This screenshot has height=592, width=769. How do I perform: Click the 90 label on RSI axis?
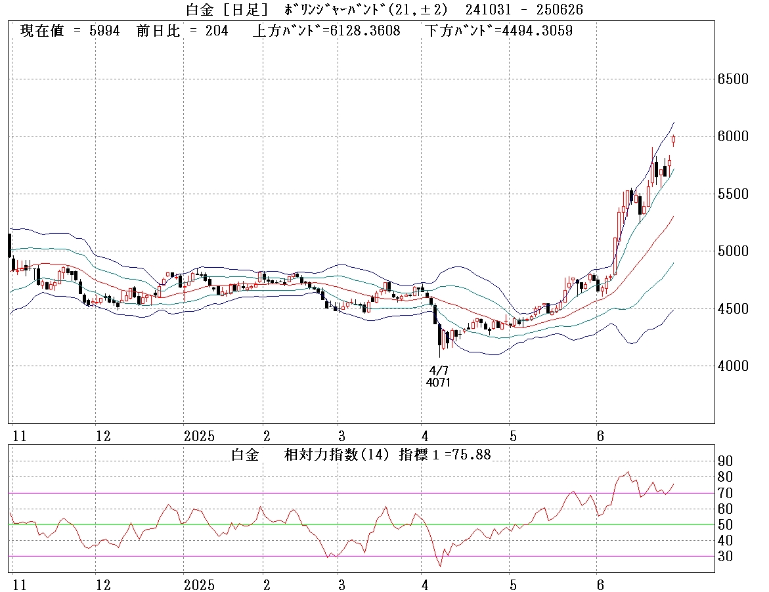(724, 461)
